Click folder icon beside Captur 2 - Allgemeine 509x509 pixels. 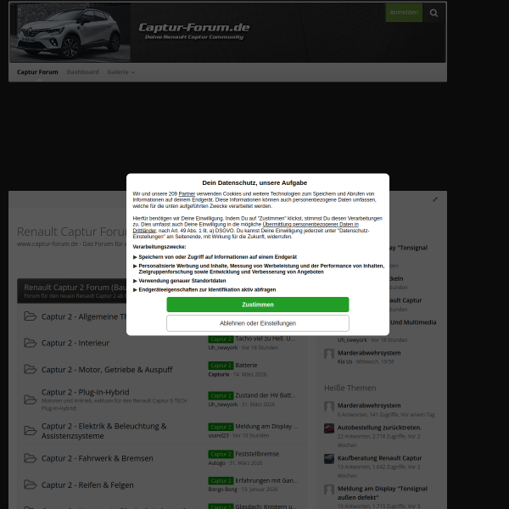[x=31, y=316]
